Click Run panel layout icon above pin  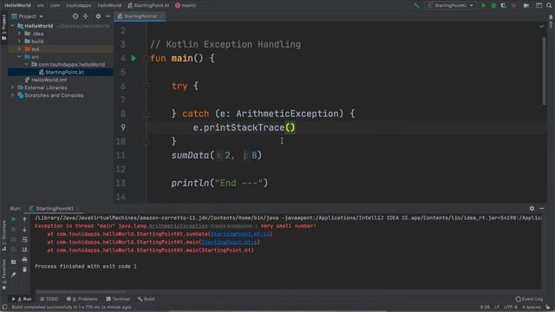point(14,262)
